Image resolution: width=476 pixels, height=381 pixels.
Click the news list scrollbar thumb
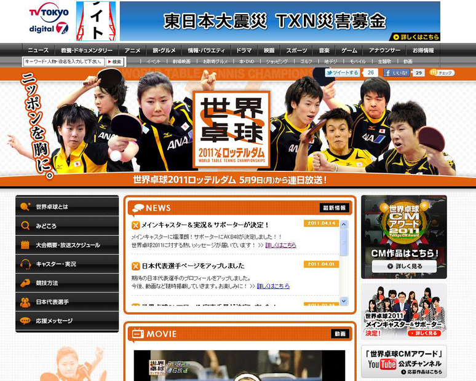coord(344,242)
